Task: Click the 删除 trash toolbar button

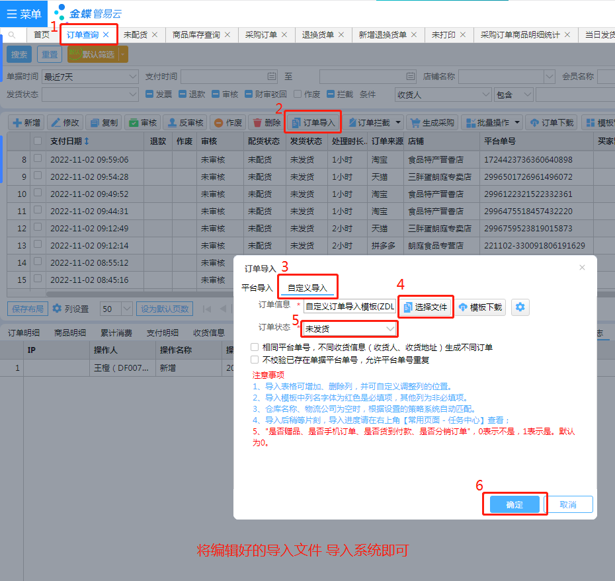Action: [x=265, y=122]
